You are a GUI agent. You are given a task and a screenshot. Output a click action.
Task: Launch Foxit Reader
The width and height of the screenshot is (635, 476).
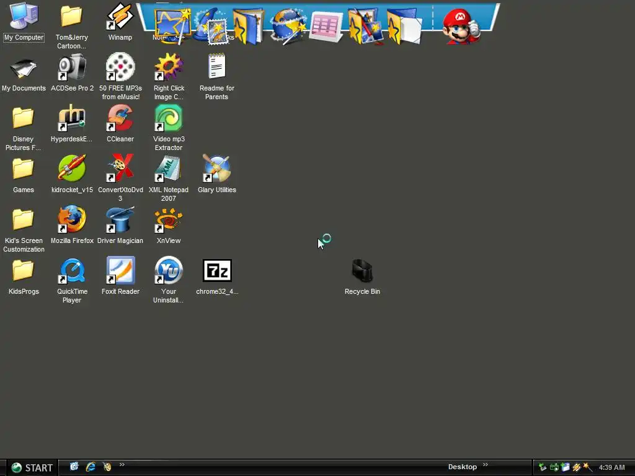[120, 276]
